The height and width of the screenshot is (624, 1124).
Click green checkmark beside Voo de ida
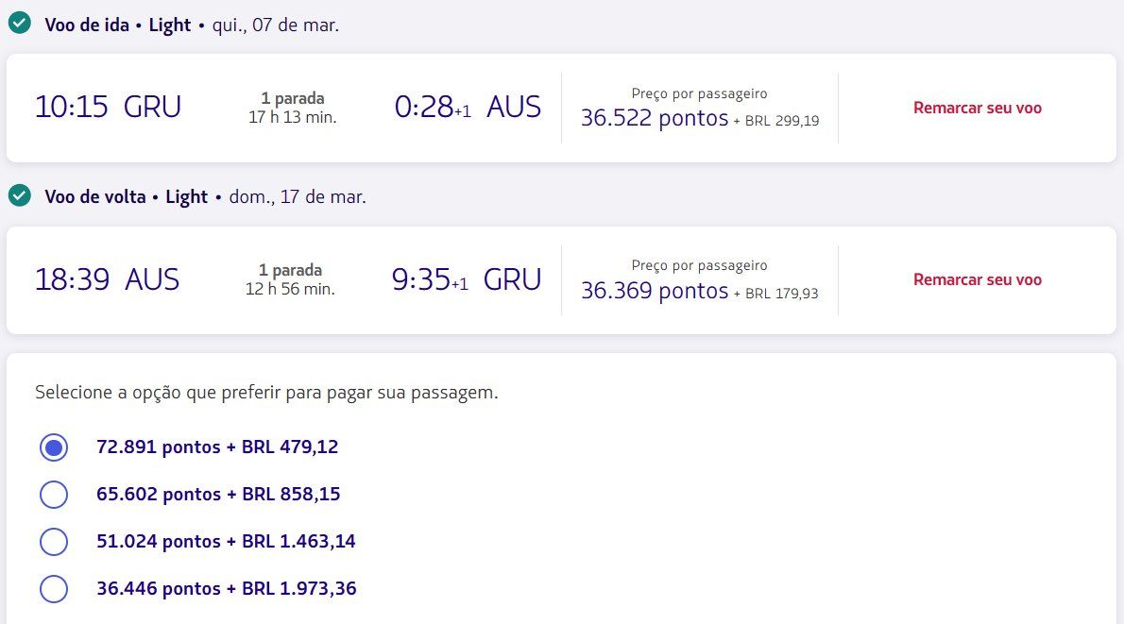pos(19,24)
